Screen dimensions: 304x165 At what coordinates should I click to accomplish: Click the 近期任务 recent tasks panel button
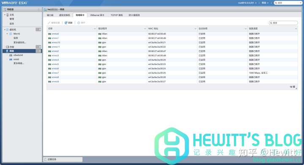(63, 160)
